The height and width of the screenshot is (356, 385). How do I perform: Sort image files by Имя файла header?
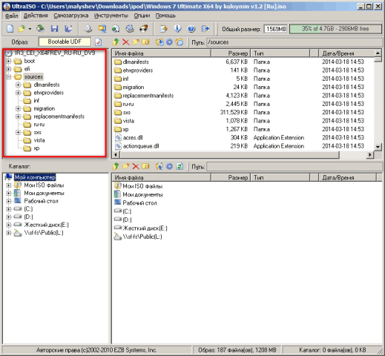pyautogui.click(x=161, y=53)
